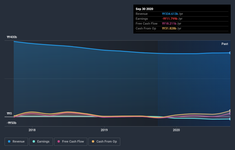
Task: Toggle the Cash From Op legend button
Action: (x=104, y=142)
